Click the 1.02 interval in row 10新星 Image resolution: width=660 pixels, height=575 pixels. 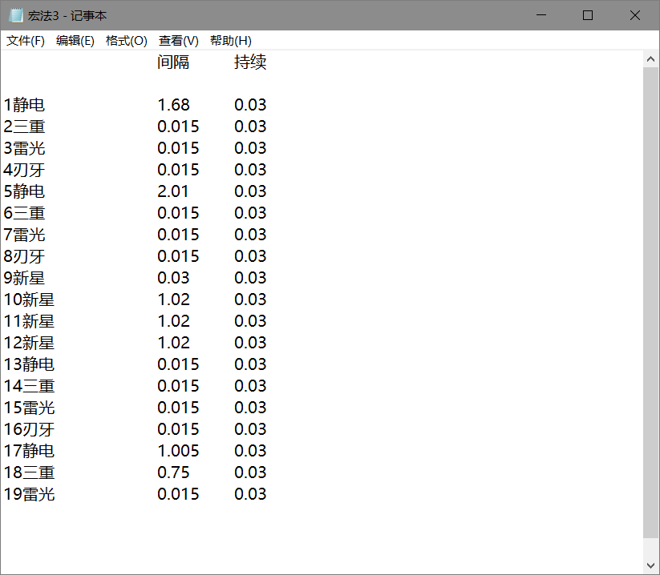173,300
